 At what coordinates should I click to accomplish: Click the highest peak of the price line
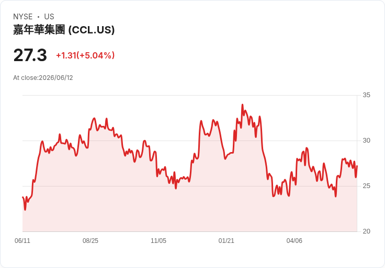point(242,104)
